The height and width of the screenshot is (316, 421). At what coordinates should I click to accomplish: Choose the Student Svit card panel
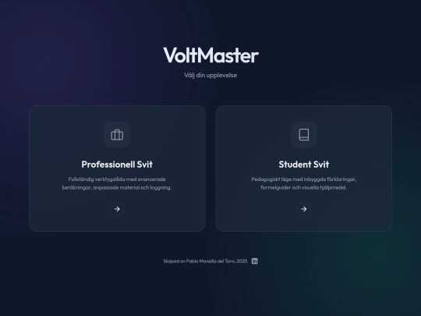(304, 169)
